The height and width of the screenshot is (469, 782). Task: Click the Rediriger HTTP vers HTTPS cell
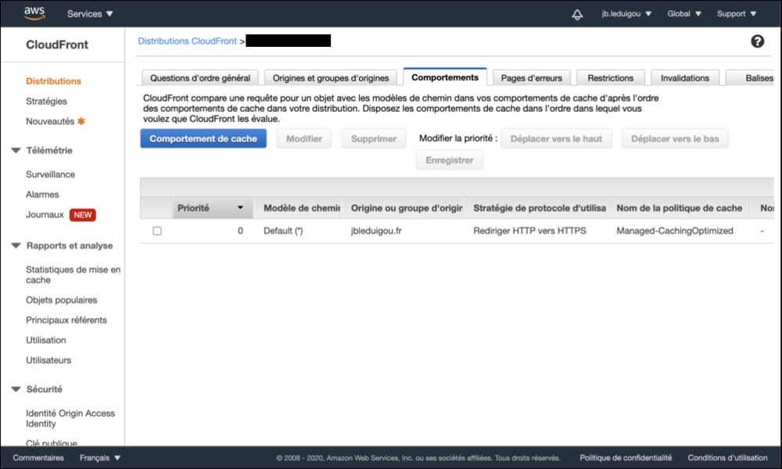point(529,231)
